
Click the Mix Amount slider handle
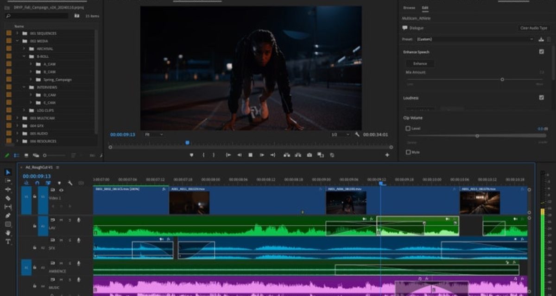(502, 80)
